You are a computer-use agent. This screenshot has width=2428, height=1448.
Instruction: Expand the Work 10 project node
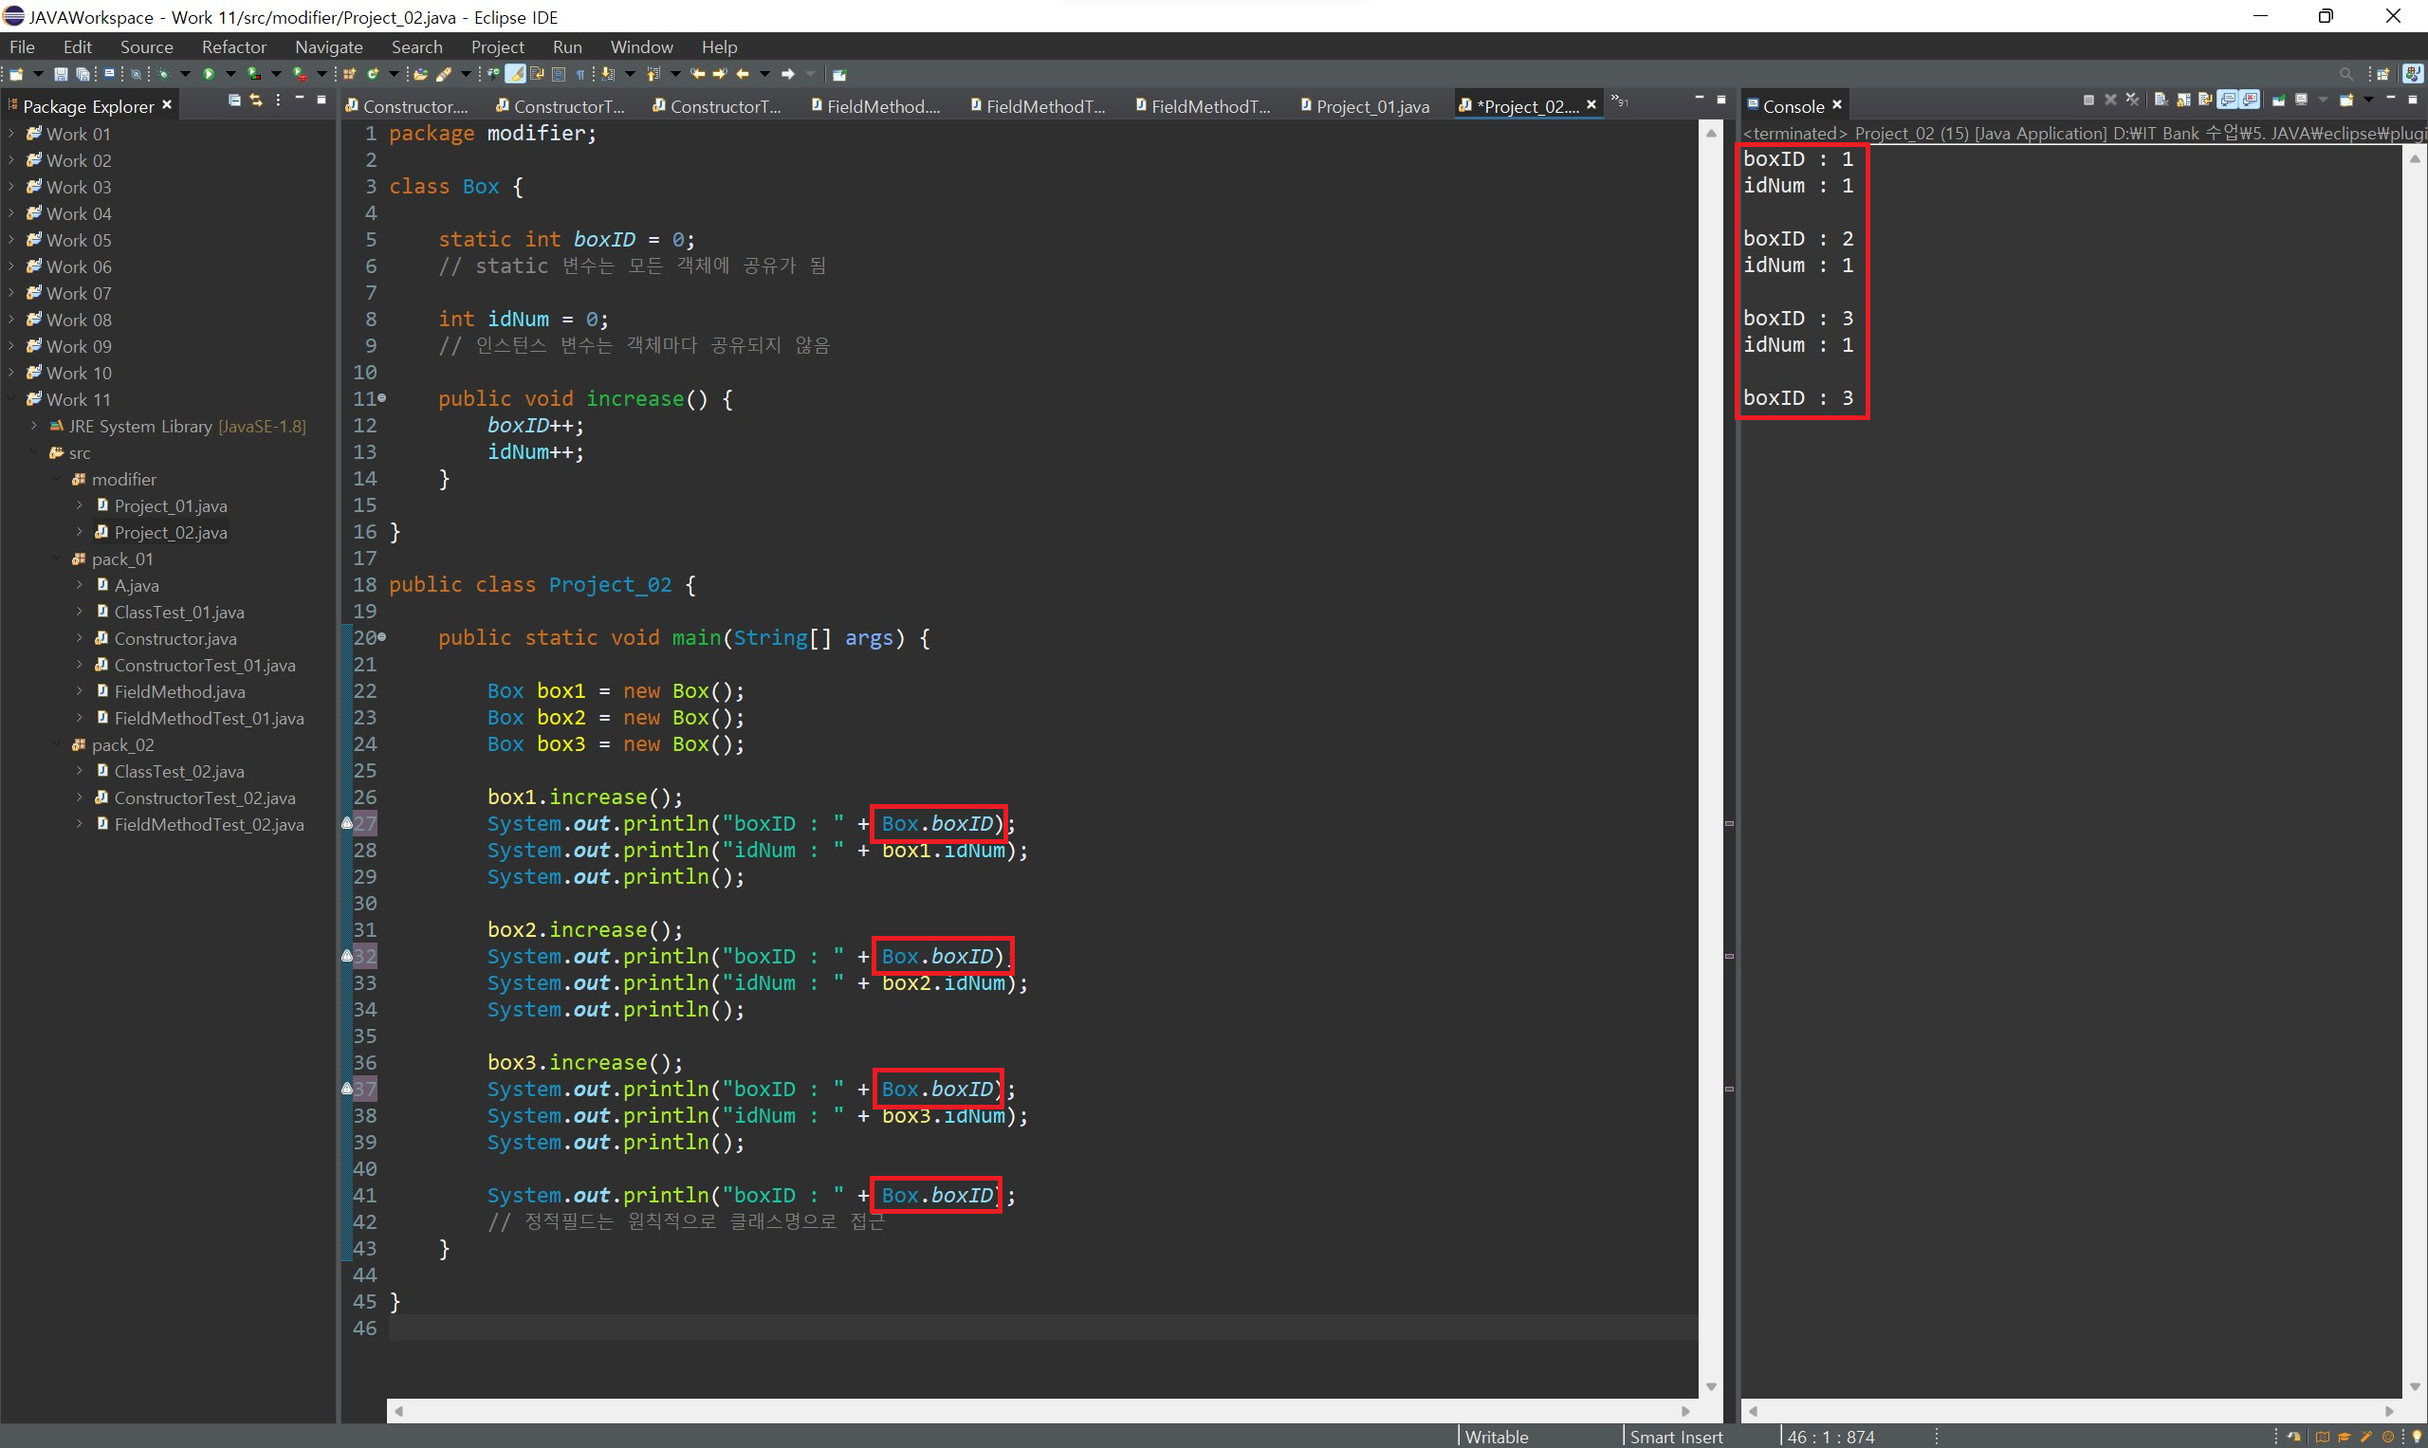click(10, 373)
